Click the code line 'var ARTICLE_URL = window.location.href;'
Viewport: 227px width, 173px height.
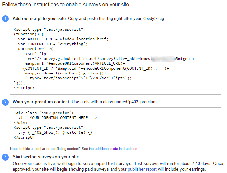click(63, 39)
